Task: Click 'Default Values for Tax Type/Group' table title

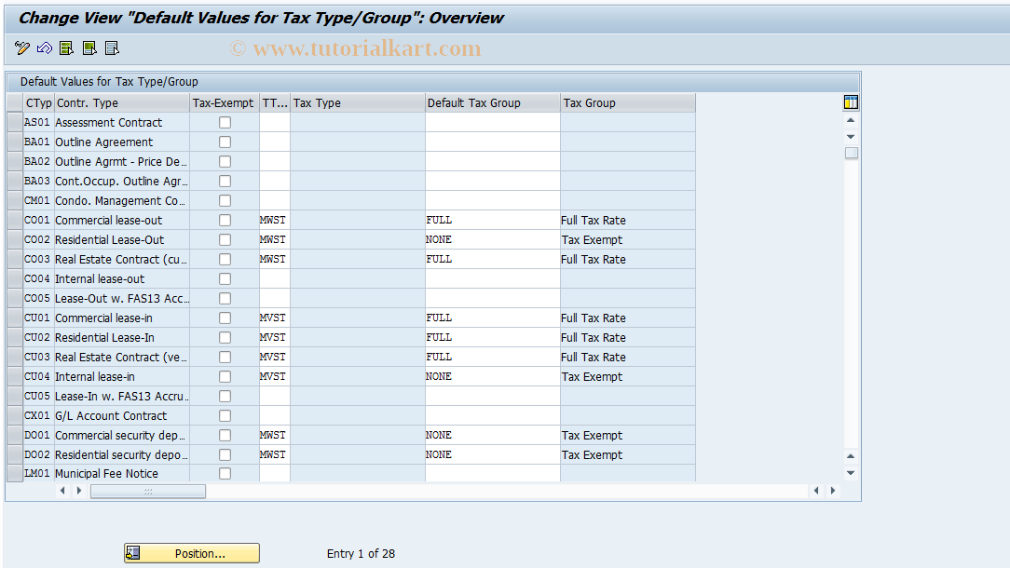Action: coord(109,82)
